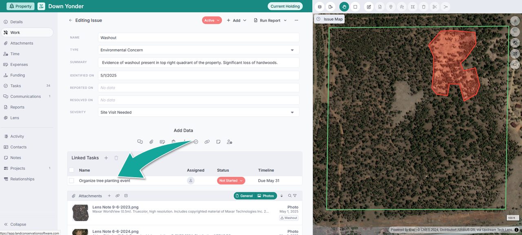522x235 pixels.
Task: Open Lens Note 9-6-2023.png thumbnail
Action: (x=80, y=212)
